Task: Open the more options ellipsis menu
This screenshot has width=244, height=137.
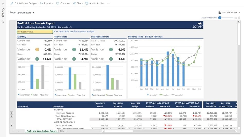Action: pyautogui.click(x=108, y=3)
